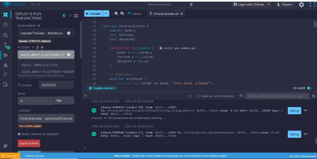Screen dimensions: 317x159
Task: Open the default_workspace selector
Action: click(160, 4)
